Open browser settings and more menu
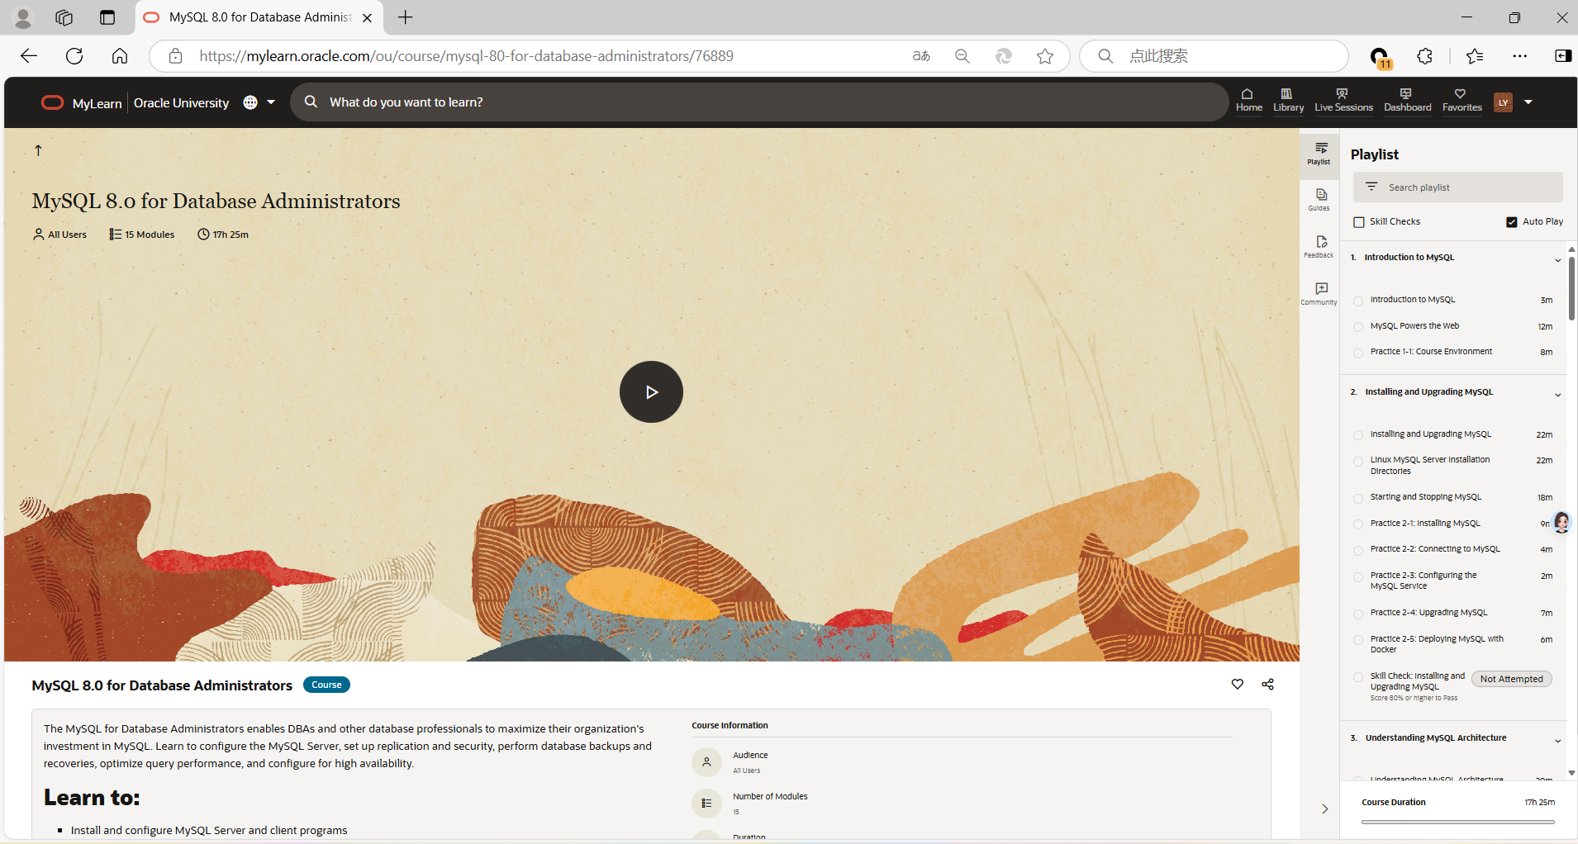Viewport: 1578px width, 844px height. pos(1520,56)
